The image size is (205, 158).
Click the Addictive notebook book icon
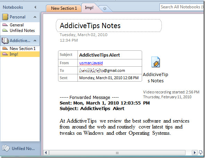pyautogui.click(x=5, y=41)
